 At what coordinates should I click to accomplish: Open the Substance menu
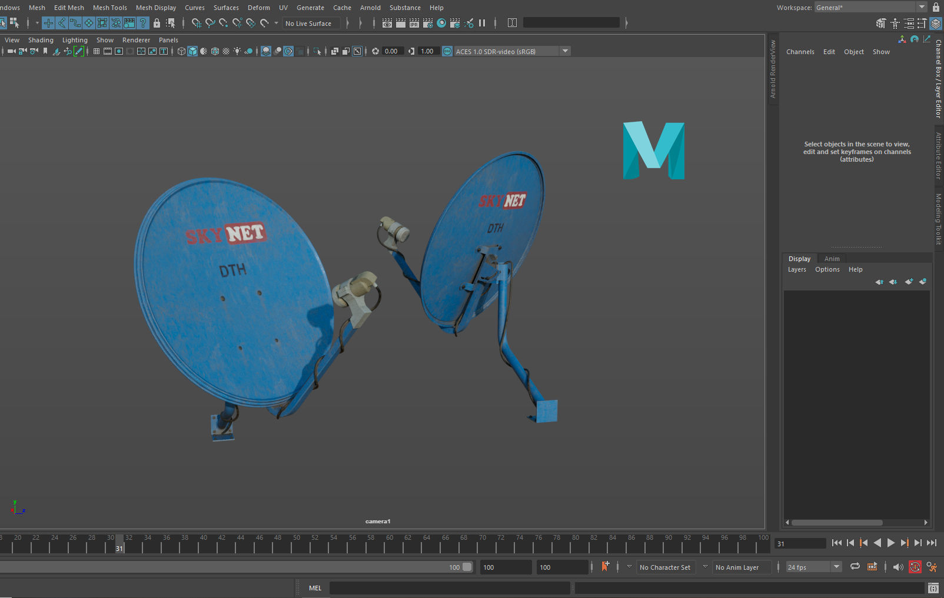405,8
